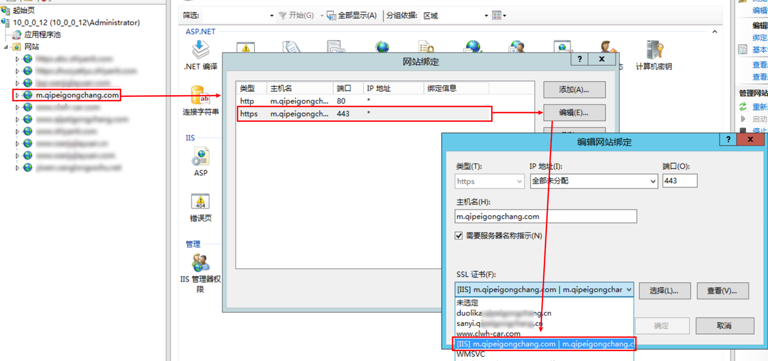Click the 主机名 input field
This screenshot has width=768, height=361.
pos(545,217)
